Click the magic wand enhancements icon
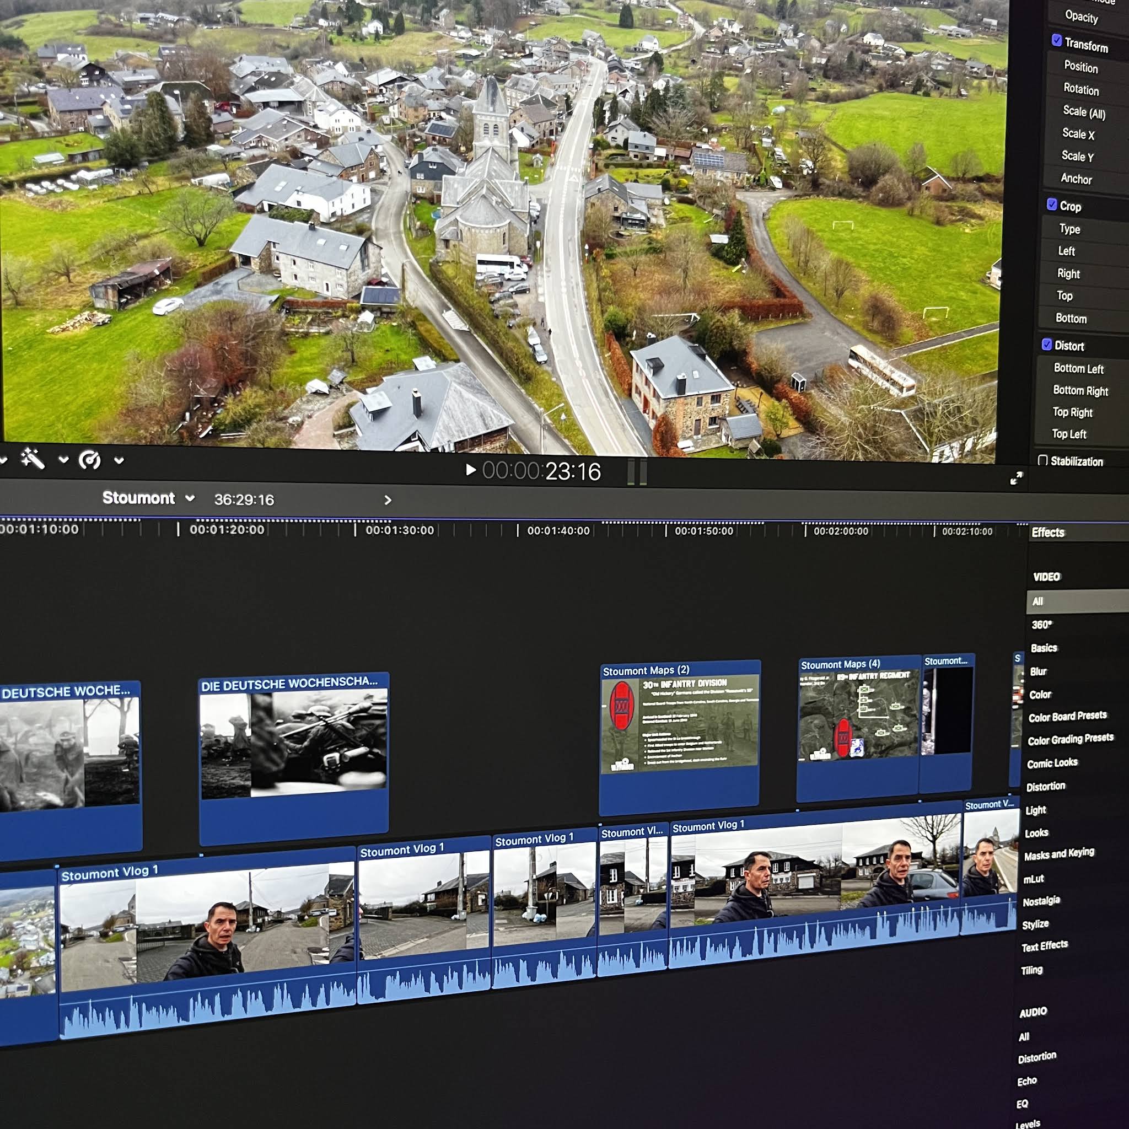Image resolution: width=1129 pixels, height=1129 pixels. point(32,459)
